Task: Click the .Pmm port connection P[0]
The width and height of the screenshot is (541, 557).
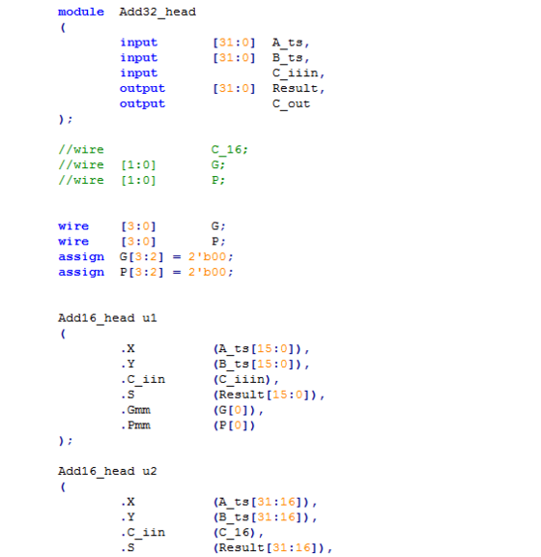Action: click(235, 425)
